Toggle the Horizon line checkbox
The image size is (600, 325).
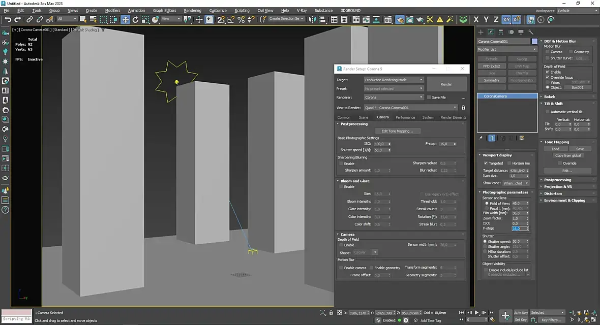click(x=509, y=163)
